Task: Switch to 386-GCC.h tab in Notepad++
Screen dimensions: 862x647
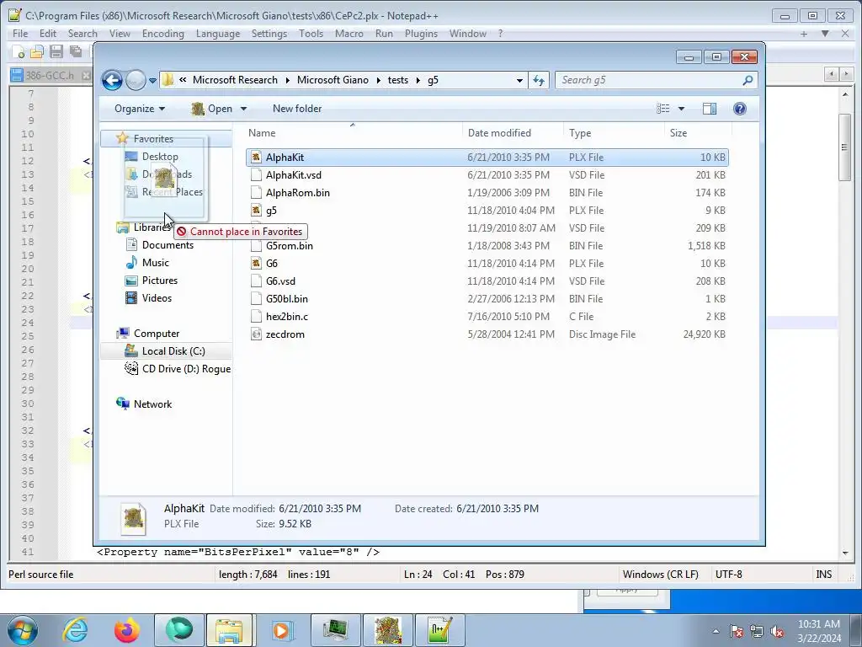Action: click(50, 75)
